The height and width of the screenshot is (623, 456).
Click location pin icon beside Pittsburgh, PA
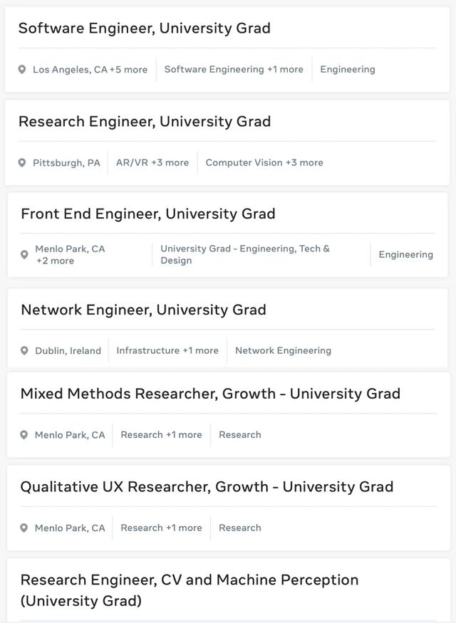click(x=22, y=163)
